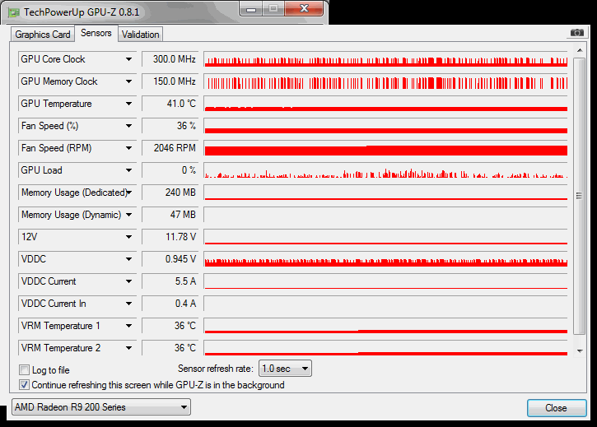Open the Sensor refresh rate dropdown

285,369
